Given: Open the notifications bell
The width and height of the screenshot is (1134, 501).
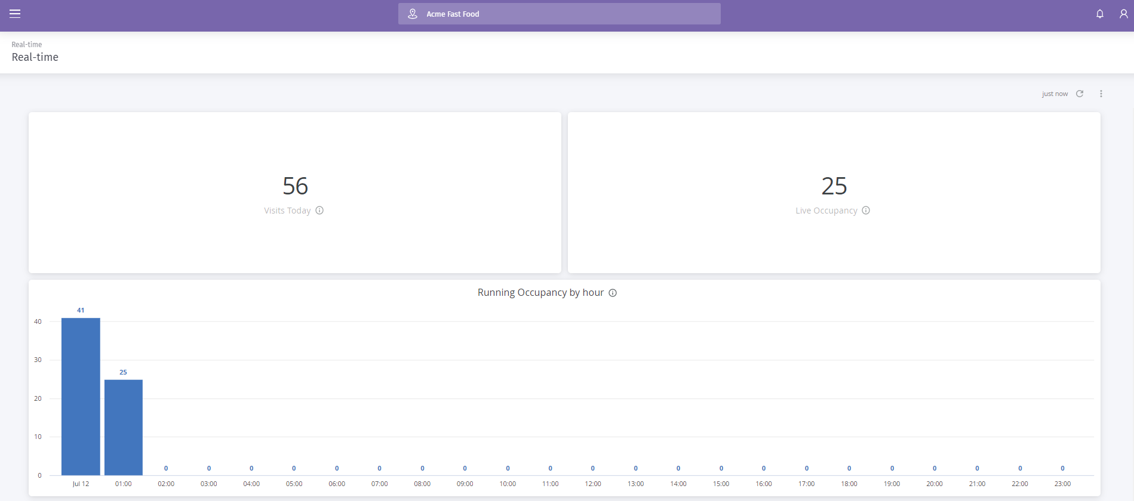Looking at the screenshot, I should (x=1099, y=14).
